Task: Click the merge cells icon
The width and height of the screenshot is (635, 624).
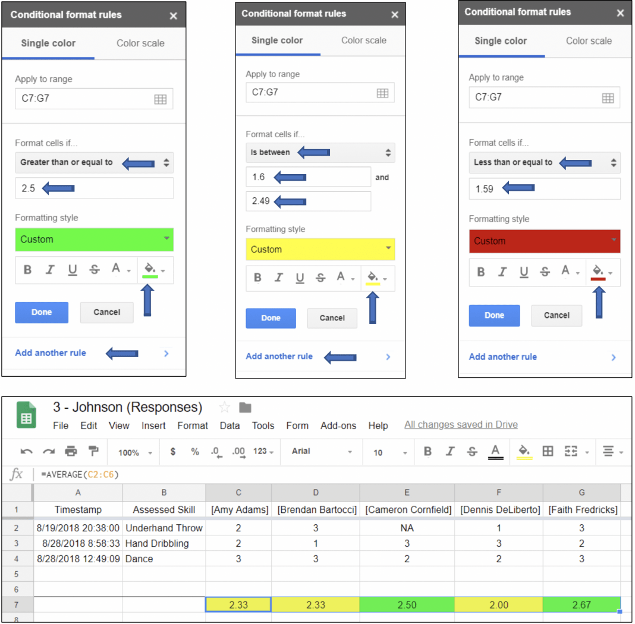Action: (570, 452)
